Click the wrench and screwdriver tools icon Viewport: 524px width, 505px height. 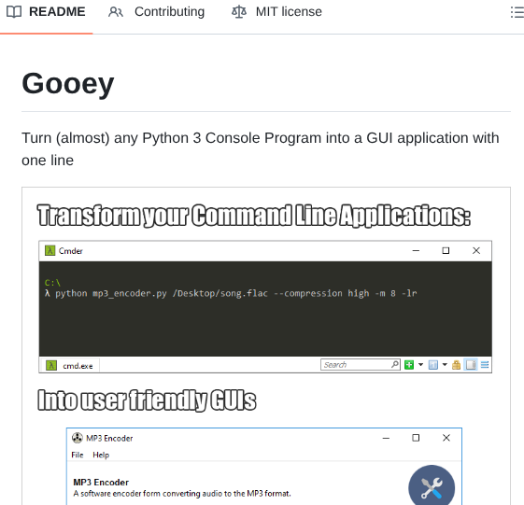pos(432,486)
